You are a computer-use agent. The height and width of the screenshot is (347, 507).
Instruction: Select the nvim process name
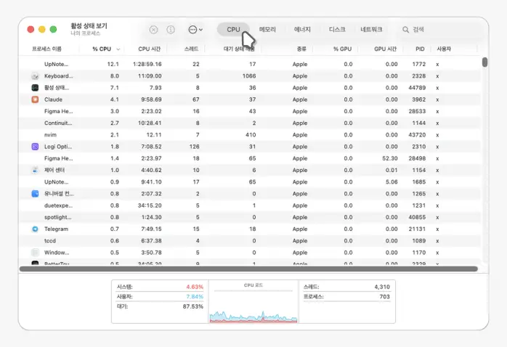(50, 135)
